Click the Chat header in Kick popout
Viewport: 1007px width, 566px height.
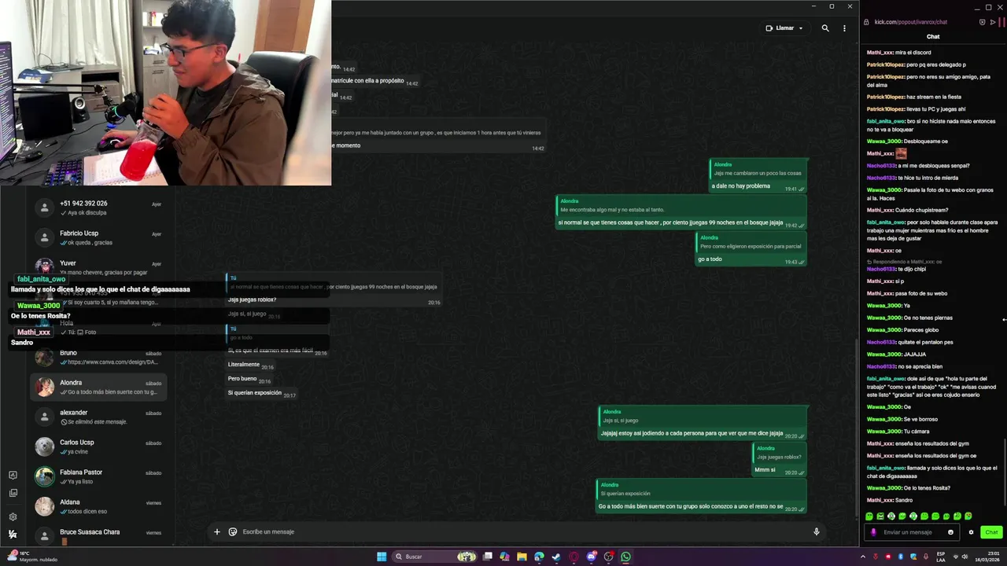click(x=933, y=37)
